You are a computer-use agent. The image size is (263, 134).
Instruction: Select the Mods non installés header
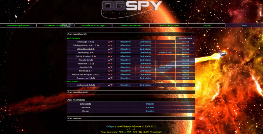pos(131,100)
